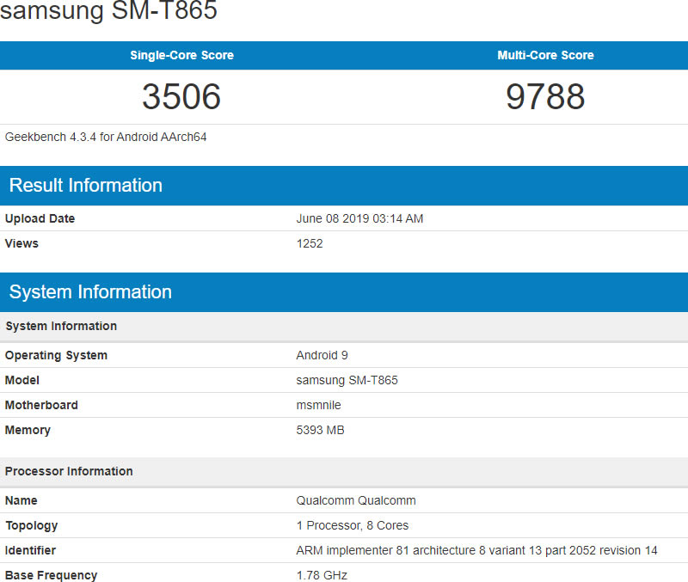
Task: Click the Result Information section header
Action: 86,186
